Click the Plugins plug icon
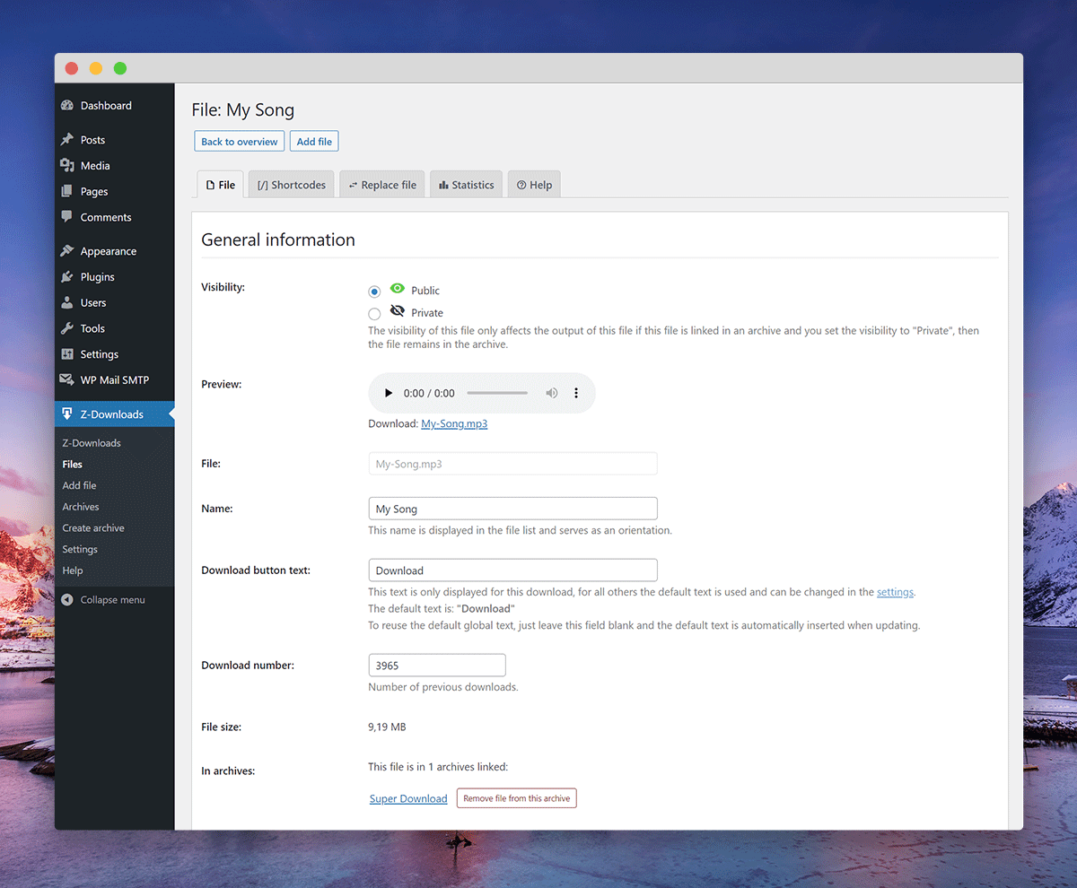This screenshot has width=1077, height=888. point(67,277)
